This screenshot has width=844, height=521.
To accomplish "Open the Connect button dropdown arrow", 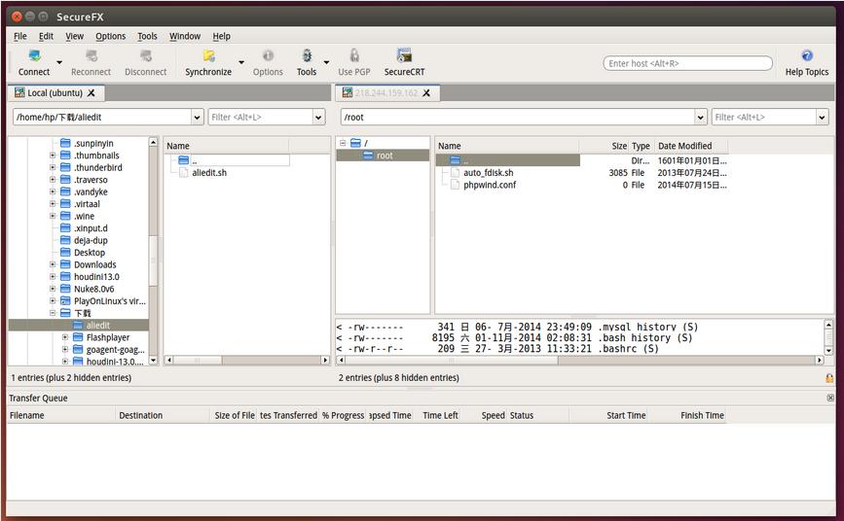I will pyautogui.click(x=59, y=63).
